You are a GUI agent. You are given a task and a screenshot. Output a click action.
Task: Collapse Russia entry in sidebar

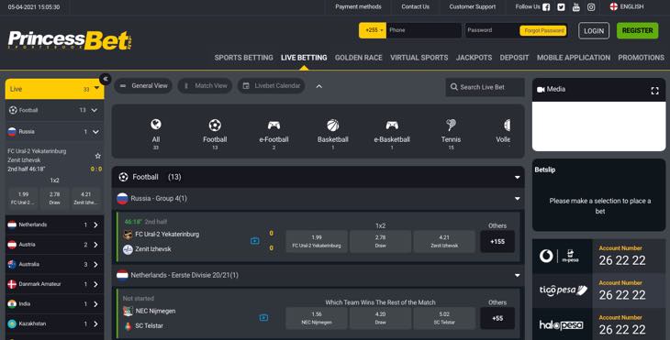95,132
